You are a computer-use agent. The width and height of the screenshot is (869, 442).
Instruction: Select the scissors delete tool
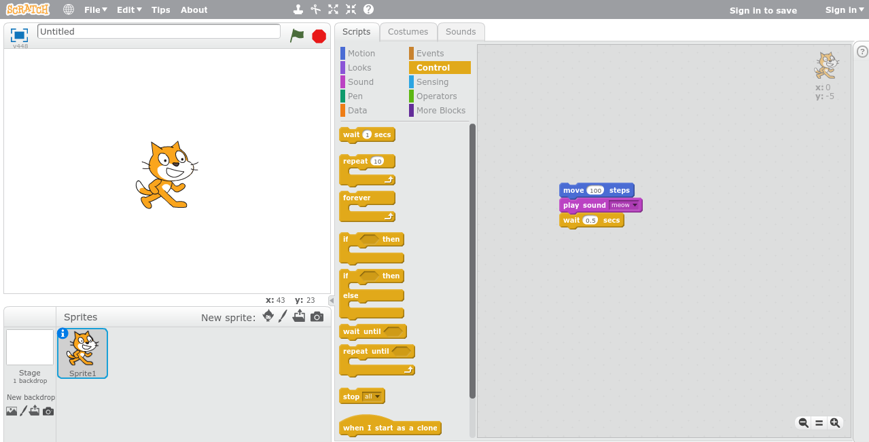[315, 10]
